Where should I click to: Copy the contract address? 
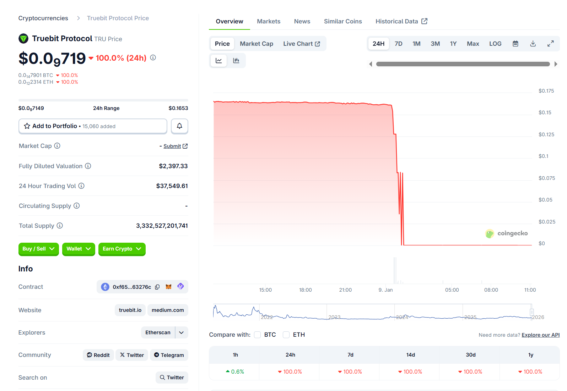pyautogui.click(x=157, y=287)
